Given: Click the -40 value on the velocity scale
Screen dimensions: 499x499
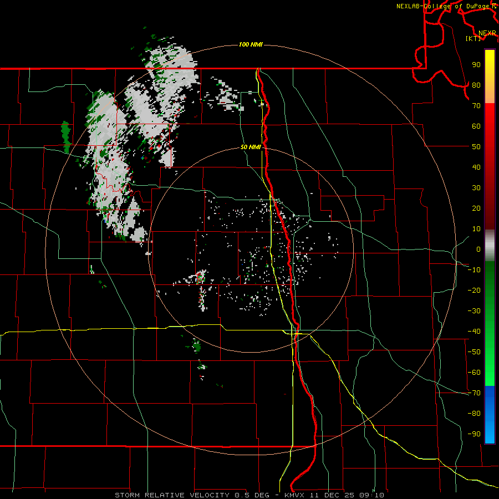Looking at the screenshot, I should click(474, 332).
